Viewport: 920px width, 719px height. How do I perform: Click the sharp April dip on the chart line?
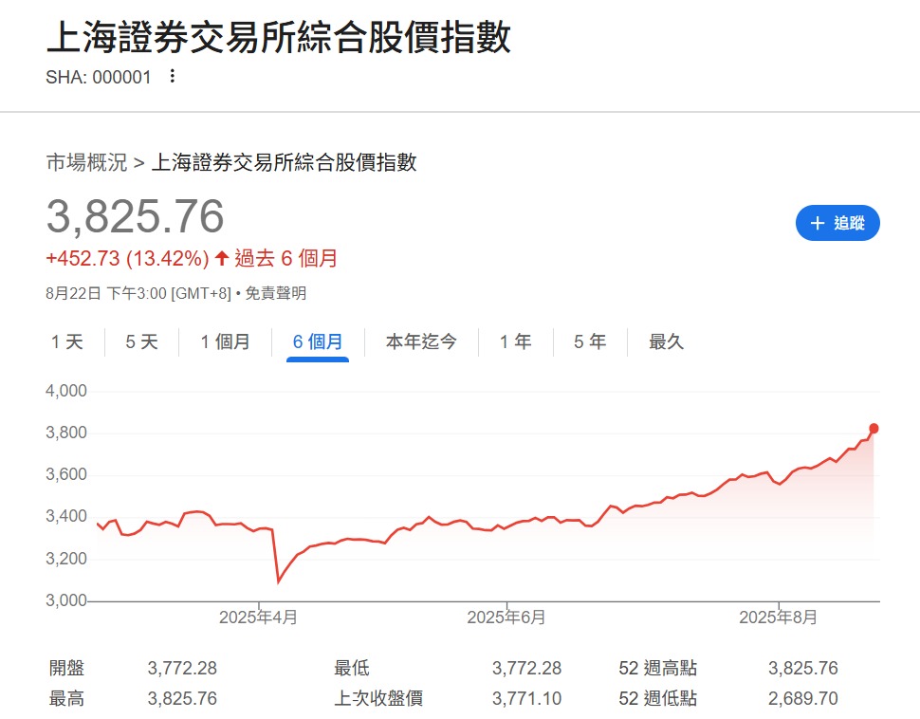tap(278, 581)
